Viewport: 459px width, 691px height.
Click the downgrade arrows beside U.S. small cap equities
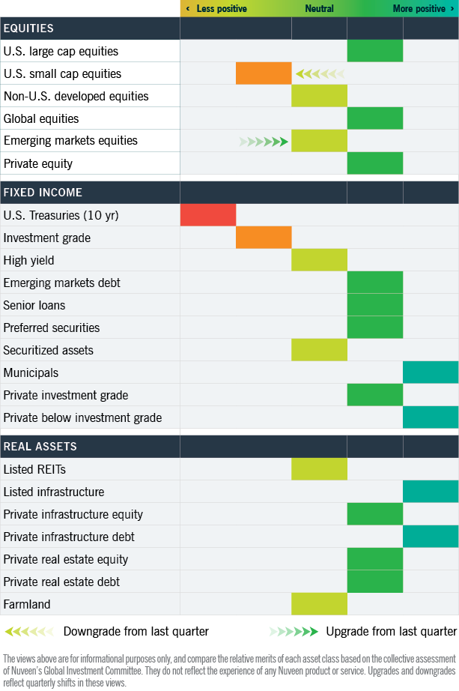[320, 74]
